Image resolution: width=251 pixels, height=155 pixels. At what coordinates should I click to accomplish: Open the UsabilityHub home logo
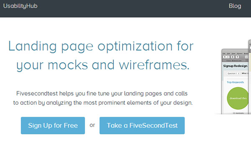[20, 6]
